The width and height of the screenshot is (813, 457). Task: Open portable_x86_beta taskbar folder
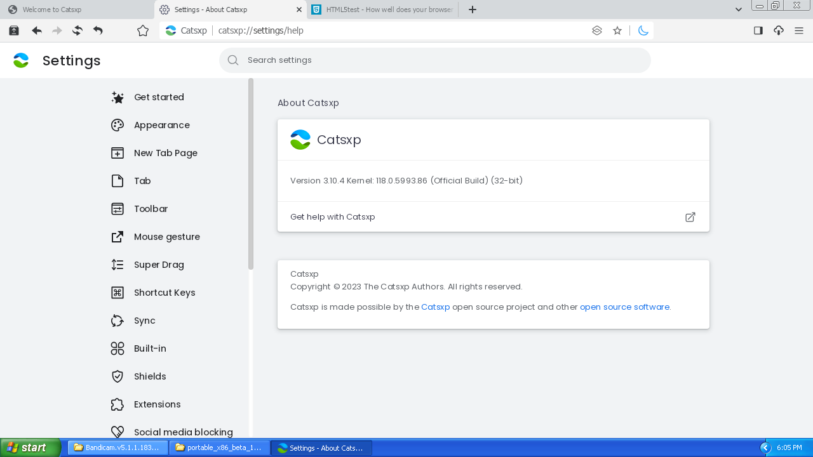[x=220, y=447]
